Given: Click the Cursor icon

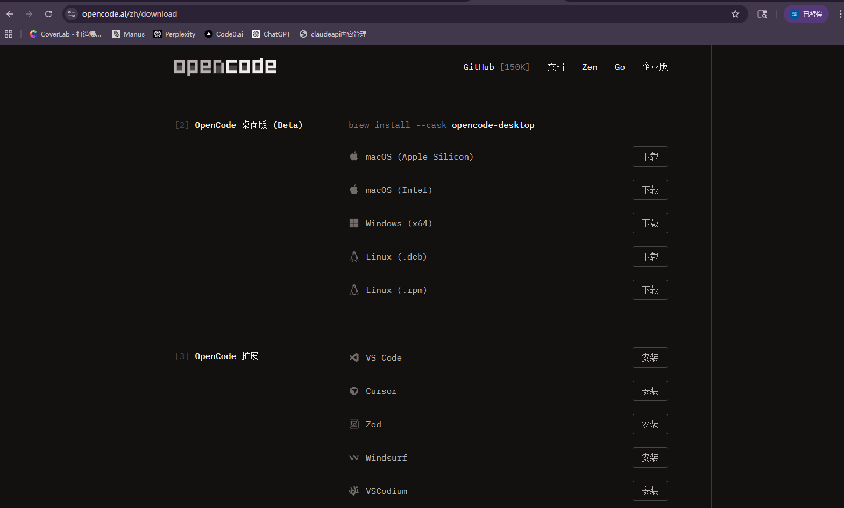Looking at the screenshot, I should coord(354,391).
